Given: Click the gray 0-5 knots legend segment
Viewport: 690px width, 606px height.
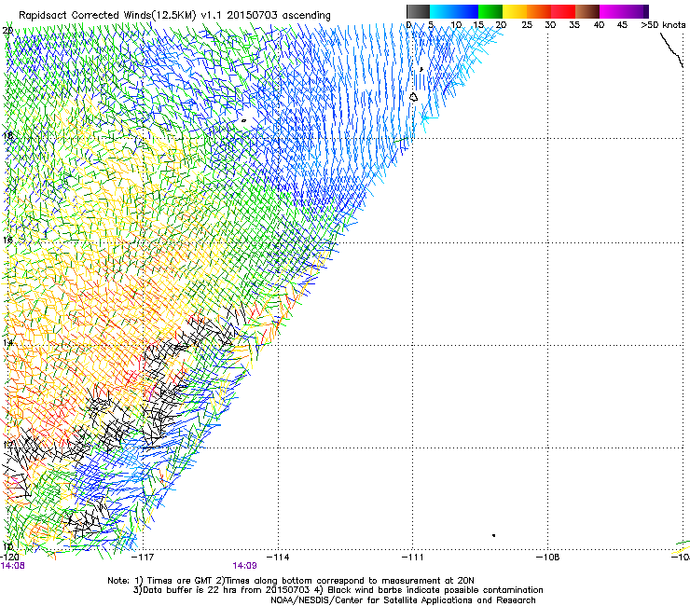Looking at the screenshot, I should [x=418, y=11].
